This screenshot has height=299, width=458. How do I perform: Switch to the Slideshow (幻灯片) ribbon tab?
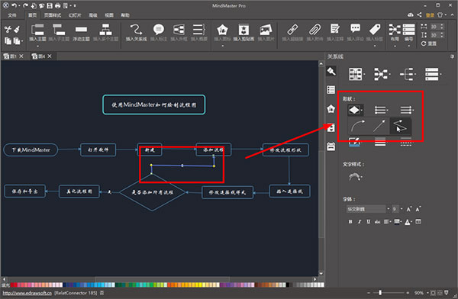pyautogui.click(x=75, y=15)
